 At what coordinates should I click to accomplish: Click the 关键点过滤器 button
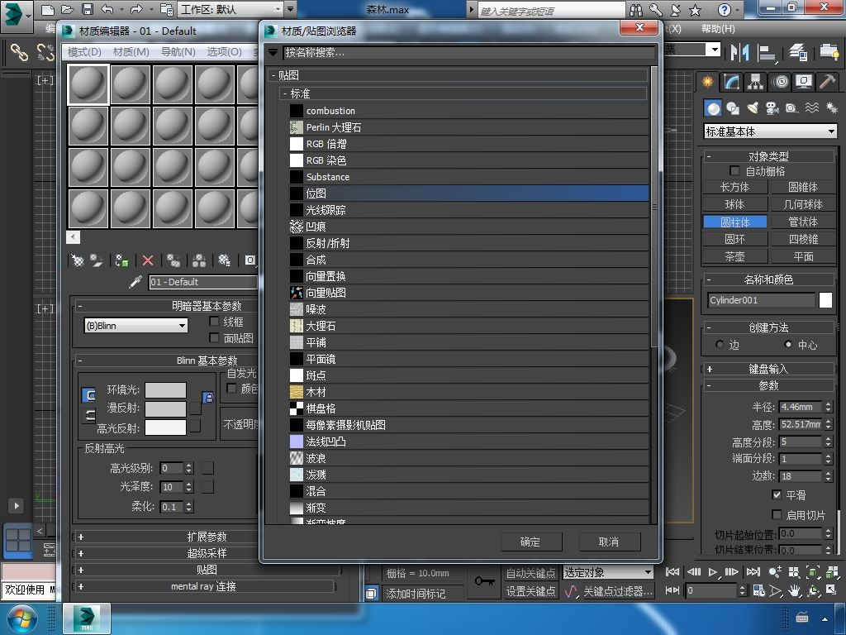tap(618, 591)
